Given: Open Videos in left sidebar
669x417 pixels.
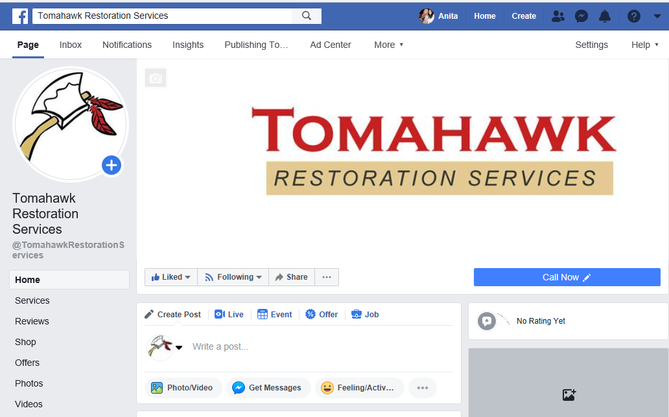Looking at the screenshot, I should (29, 404).
